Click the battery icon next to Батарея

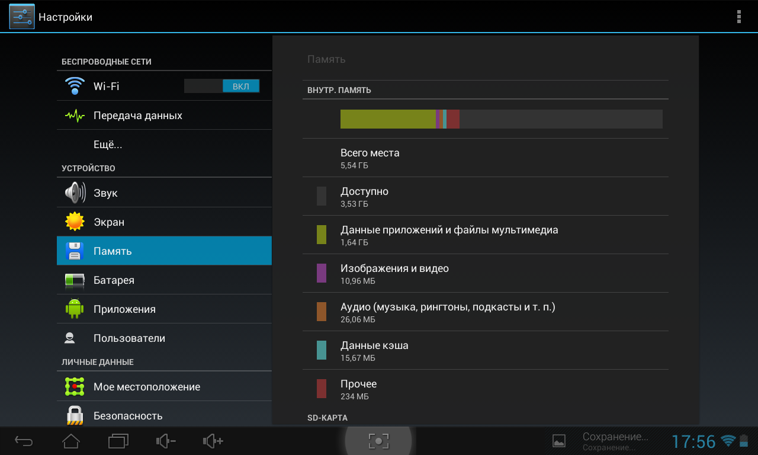coord(75,280)
